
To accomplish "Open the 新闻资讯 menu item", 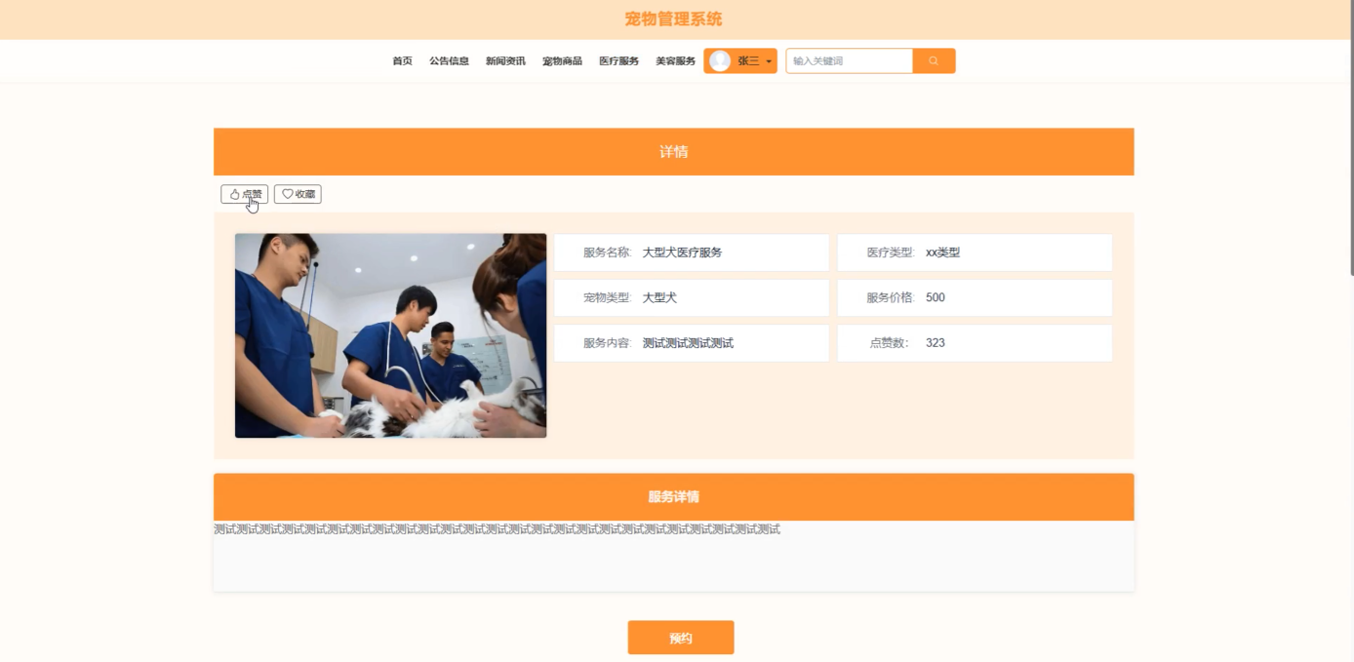I will click(505, 60).
